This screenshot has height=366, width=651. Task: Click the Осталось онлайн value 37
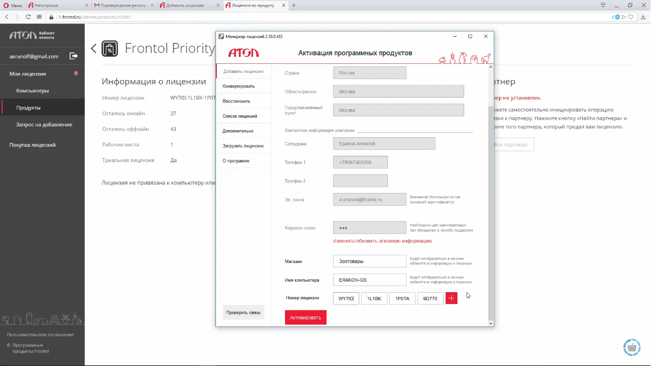[x=173, y=113]
